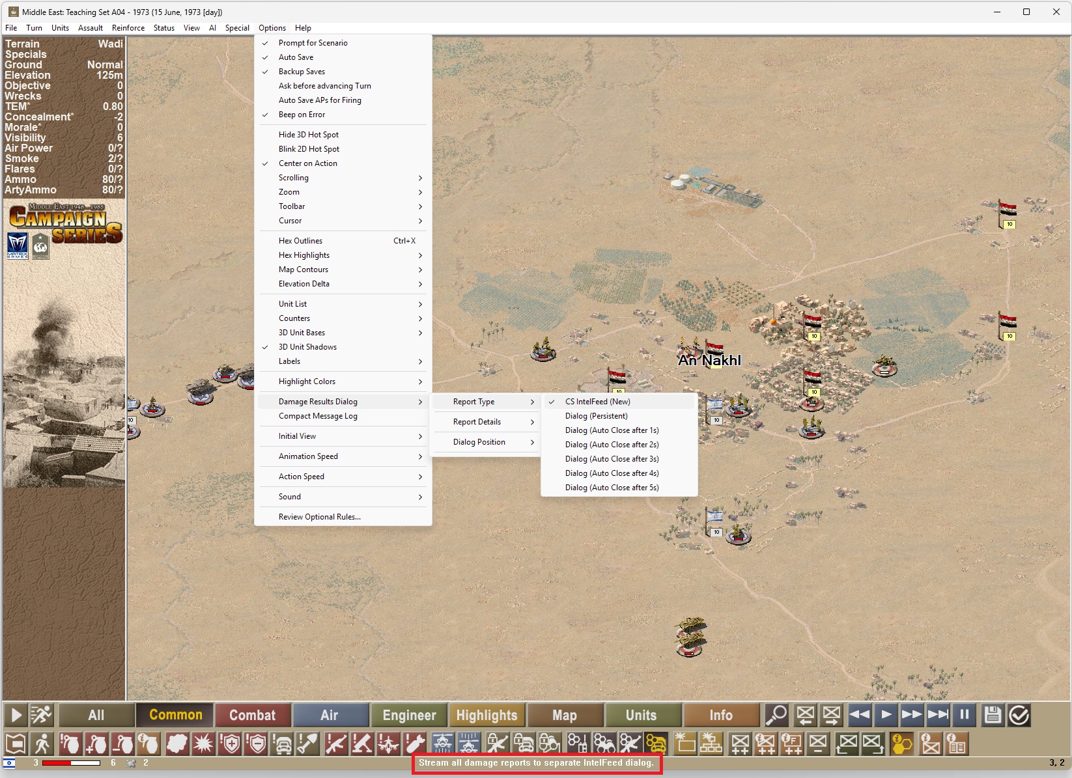Toggle the Auto Save option
This screenshot has width=1072, height=778.
tap(343, 57)
